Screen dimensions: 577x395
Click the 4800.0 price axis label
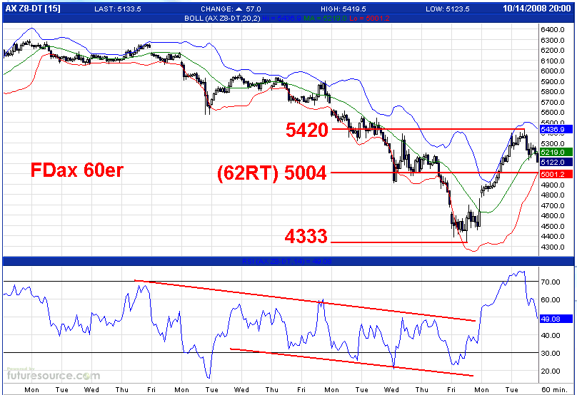[552, 195]
